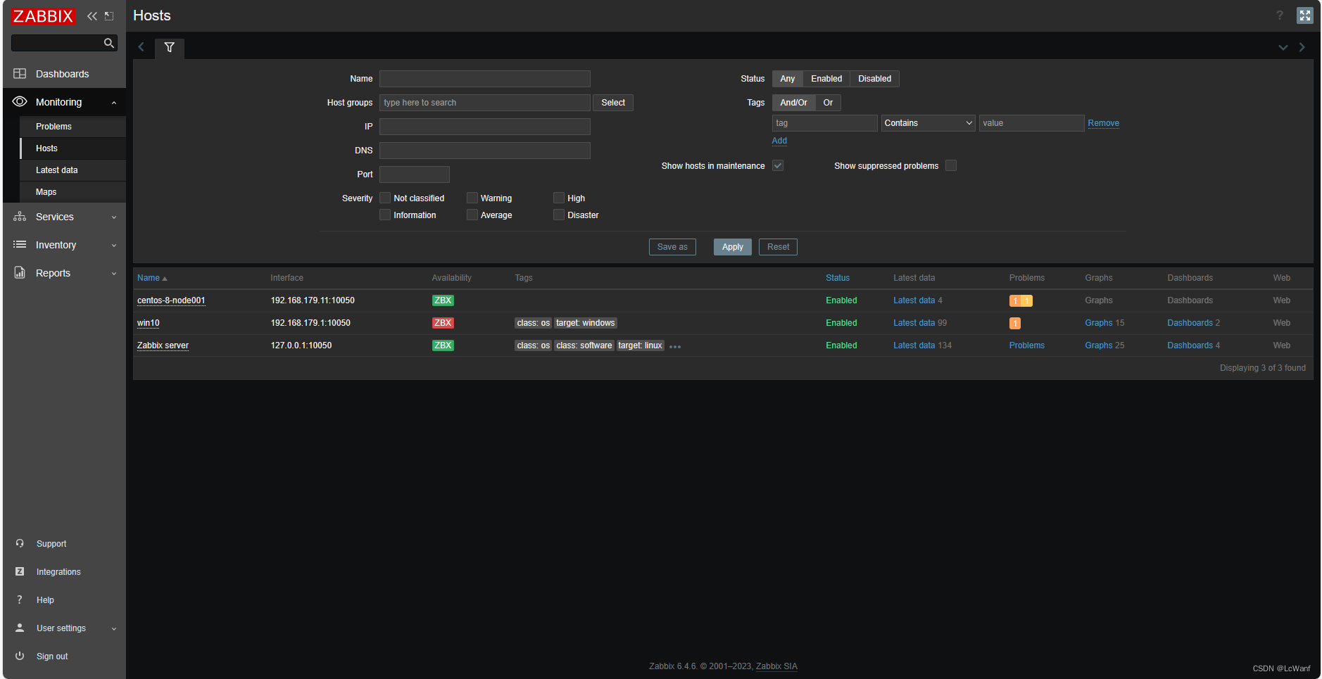
Task: Click the sidebar Help question mark icon
Action: point(20,599)
